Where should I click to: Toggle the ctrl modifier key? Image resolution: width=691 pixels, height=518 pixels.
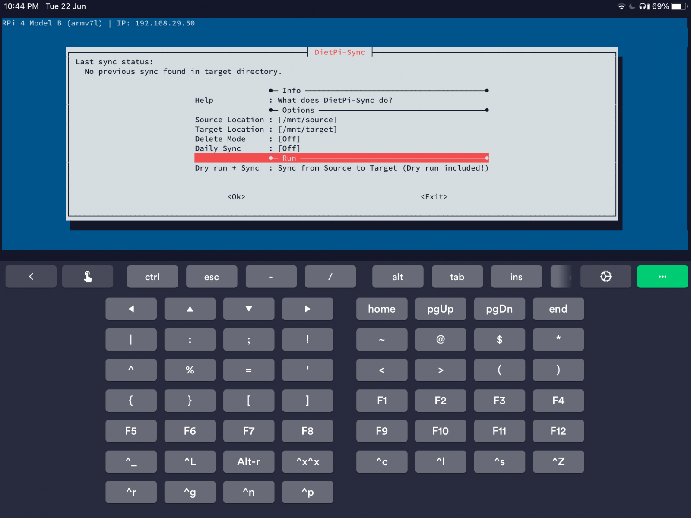point(152,277)
